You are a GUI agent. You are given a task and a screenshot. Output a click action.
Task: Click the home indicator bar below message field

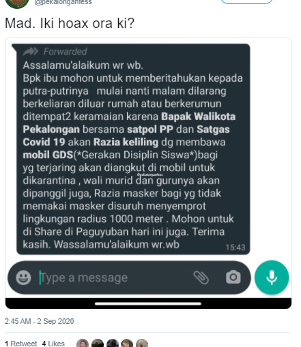point(148,303)
